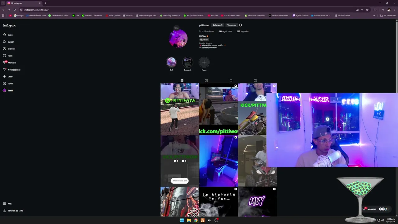Screen dimensions: 398x224
Task: Select the posts grid tab
Action: pos(182,81)
